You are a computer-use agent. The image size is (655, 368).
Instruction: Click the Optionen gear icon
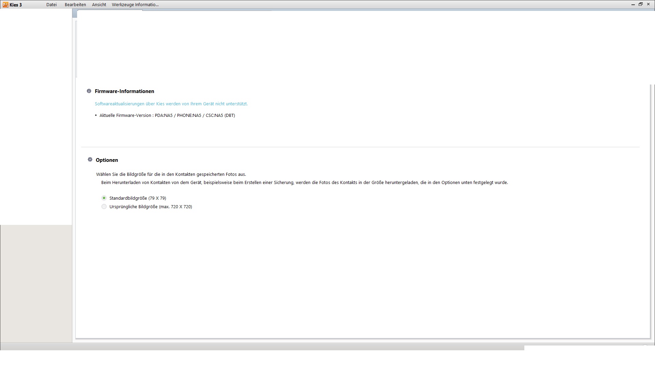pyautogui.click(x=90, y=159)
